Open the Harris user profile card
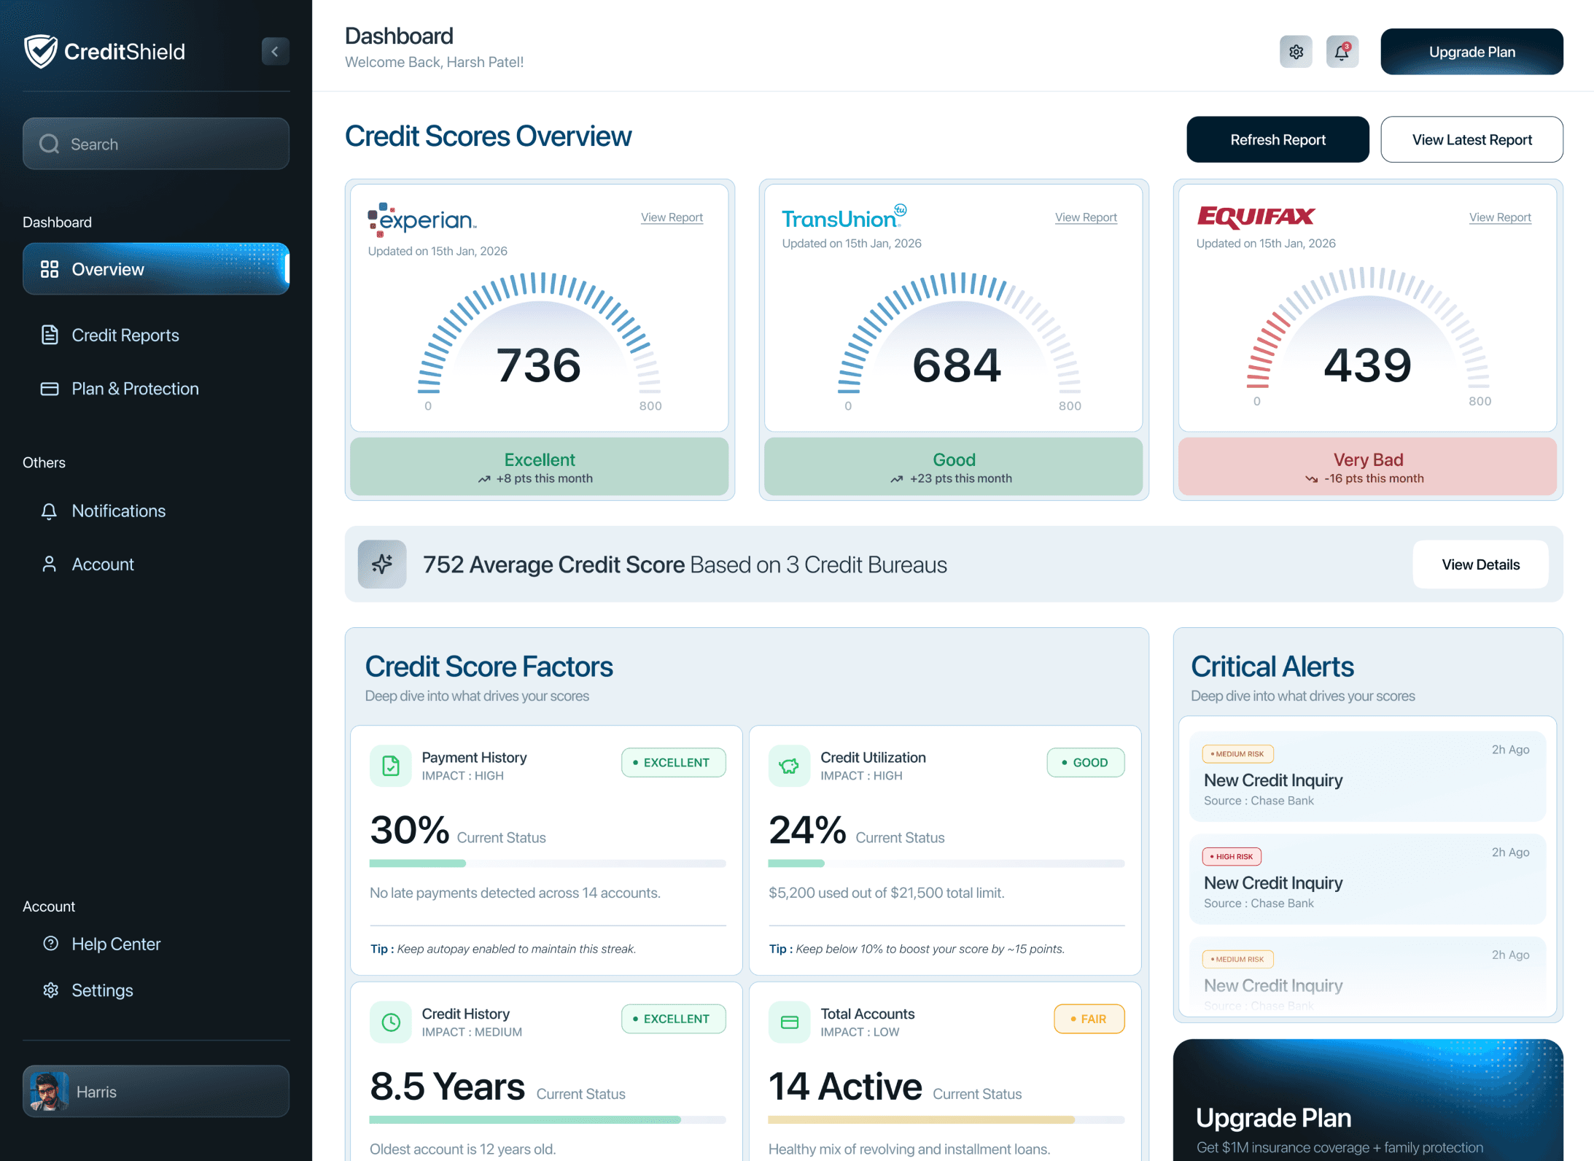1594x1161 pixels. coord(155,1092)
